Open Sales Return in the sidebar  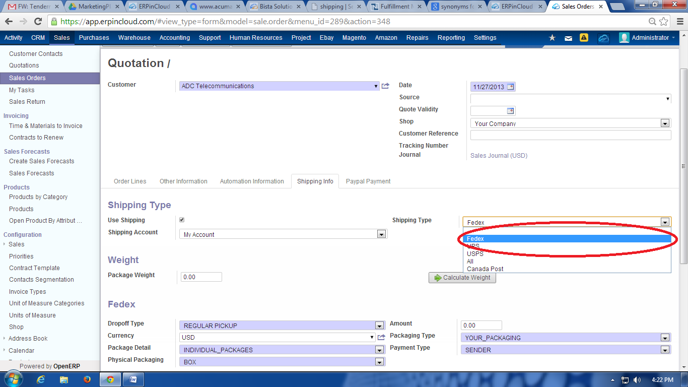coord(27,102)
